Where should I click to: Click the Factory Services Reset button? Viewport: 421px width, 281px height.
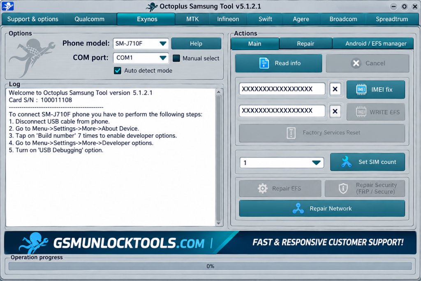[322, 133]
